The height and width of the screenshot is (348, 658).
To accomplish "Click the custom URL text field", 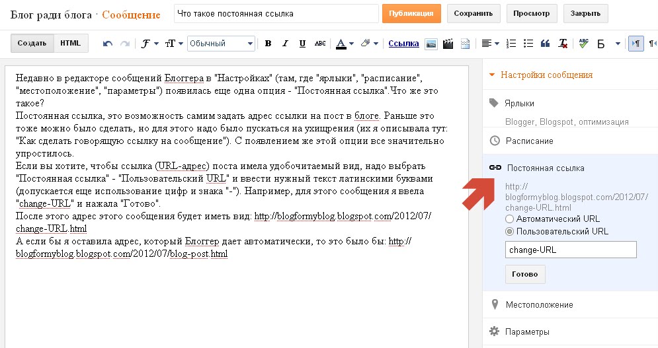I will (x=570, y=250).
